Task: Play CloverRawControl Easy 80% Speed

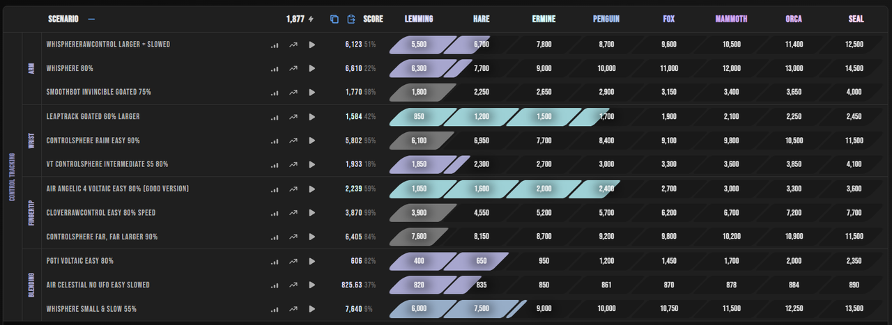Action: pyautogui.click(x=312, y=212)
